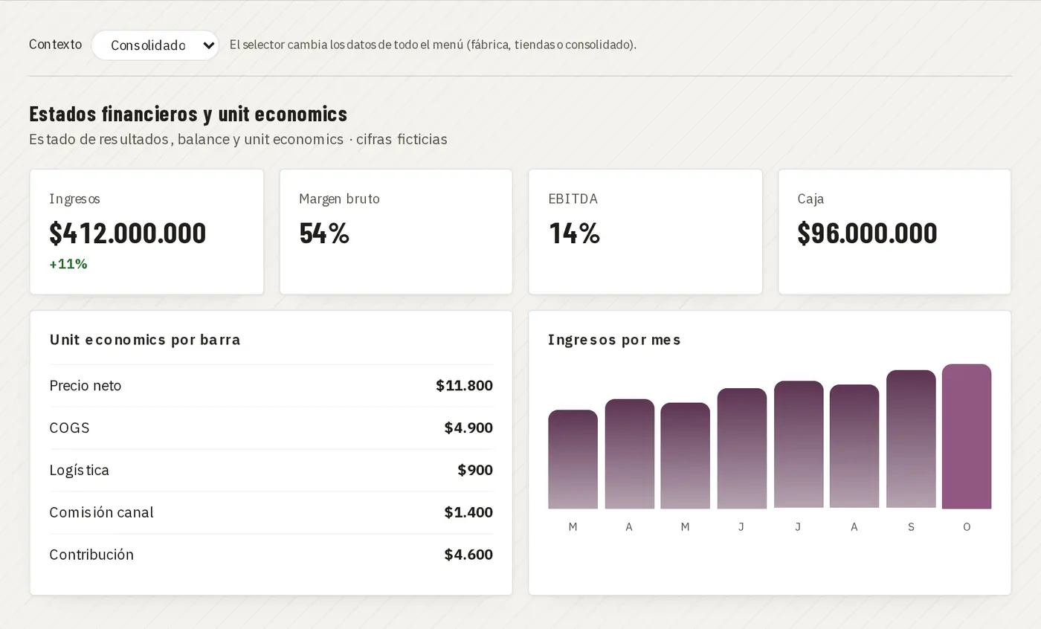This screenshot has height=629, width=1041.
Task: Select the "COGS" row label
Action: click(69, 428)
